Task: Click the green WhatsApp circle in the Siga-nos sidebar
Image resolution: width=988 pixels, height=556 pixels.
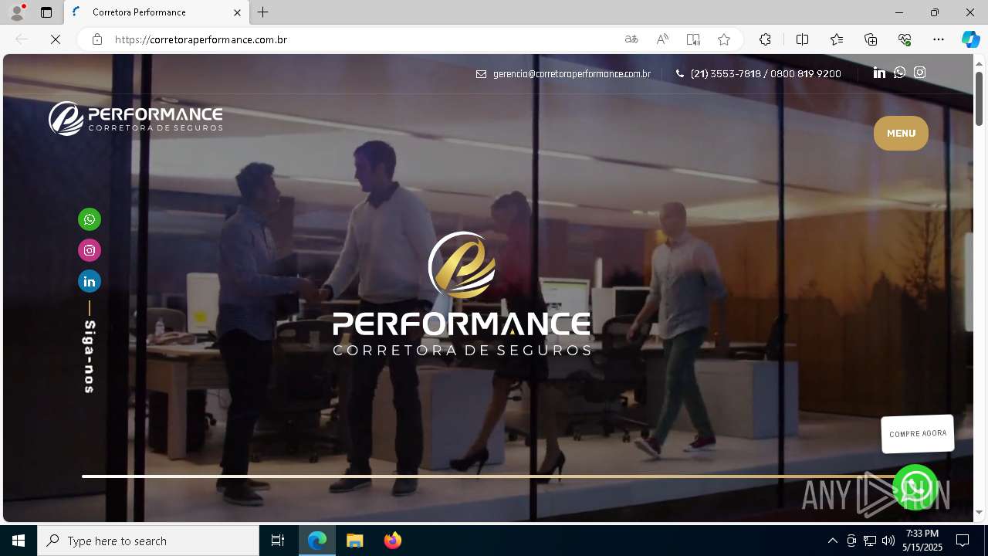Action: tap(90, 219)
